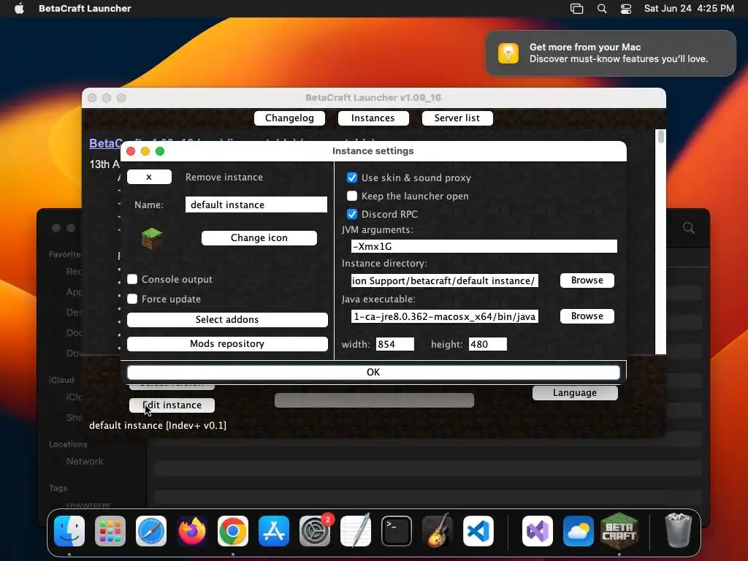This screenshot has width=748, height=561.
Task: Click the width field showing 854
Action: [x=395, y=344]
